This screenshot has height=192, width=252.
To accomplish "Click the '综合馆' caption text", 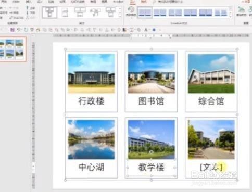I will tap(211, 101).
